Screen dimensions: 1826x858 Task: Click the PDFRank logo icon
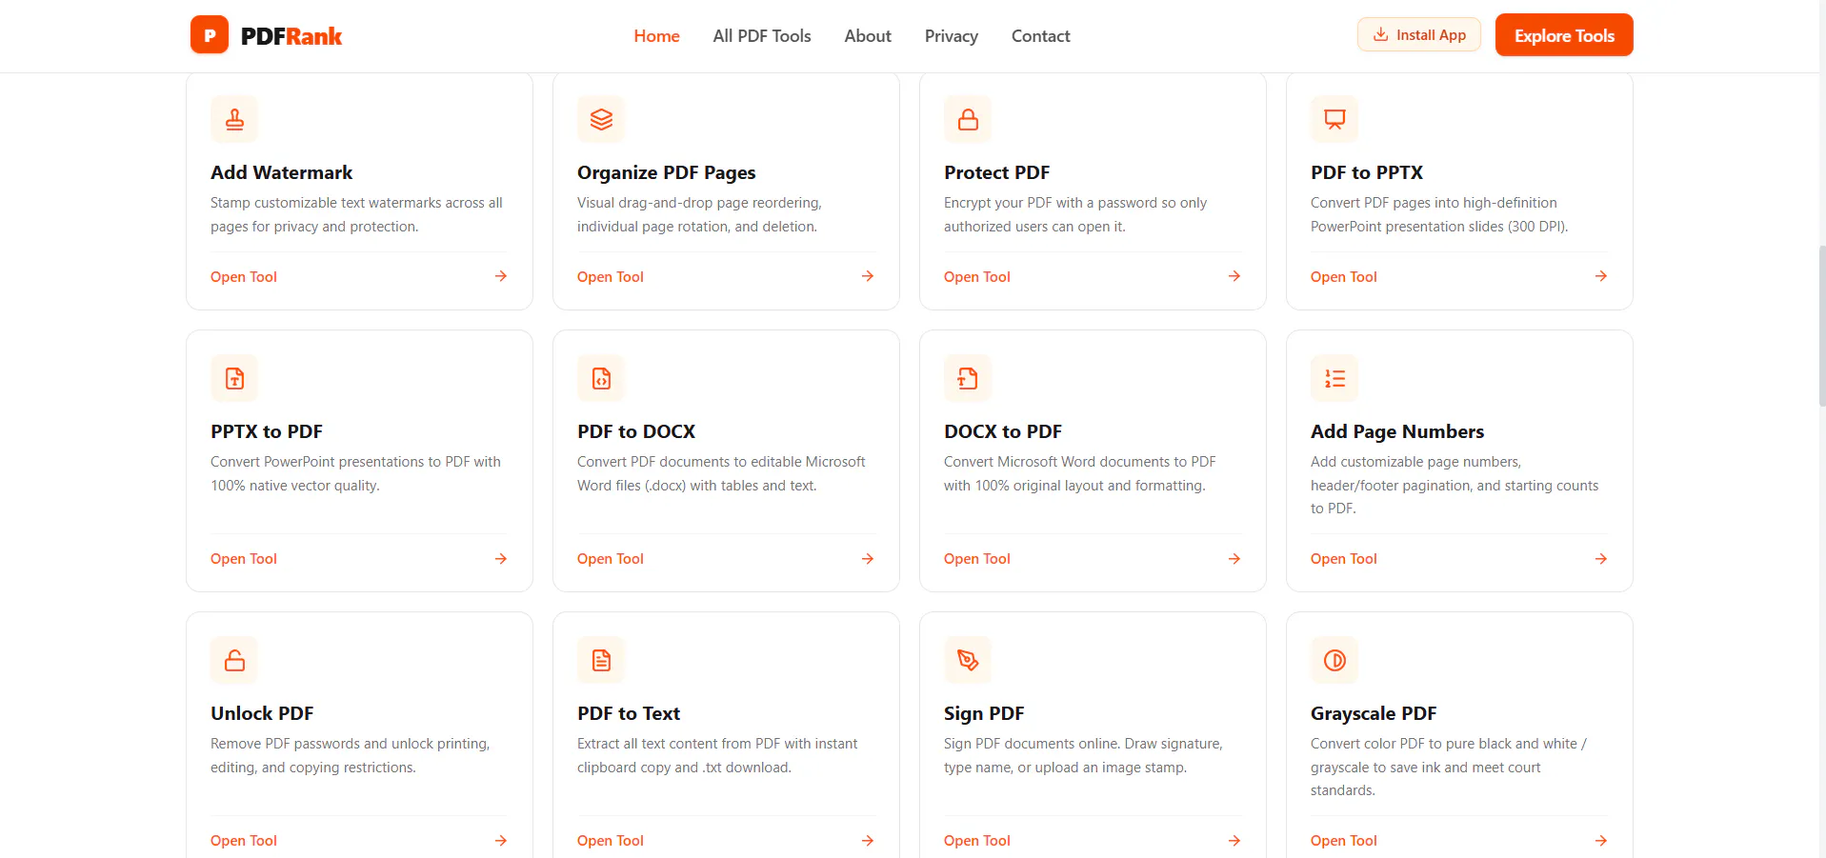[210, 35]
